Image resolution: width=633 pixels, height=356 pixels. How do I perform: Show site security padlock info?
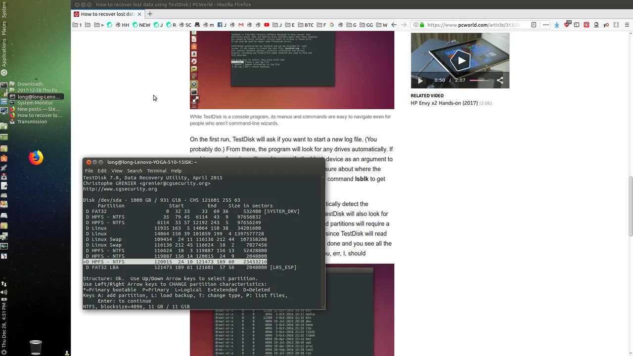[422, 25]
